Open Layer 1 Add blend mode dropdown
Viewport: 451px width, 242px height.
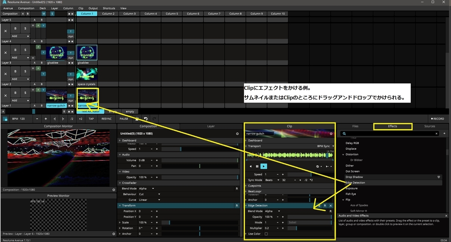tap(20, 100)
